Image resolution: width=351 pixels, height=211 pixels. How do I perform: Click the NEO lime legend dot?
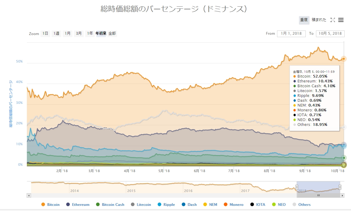(x=274, y=205)
